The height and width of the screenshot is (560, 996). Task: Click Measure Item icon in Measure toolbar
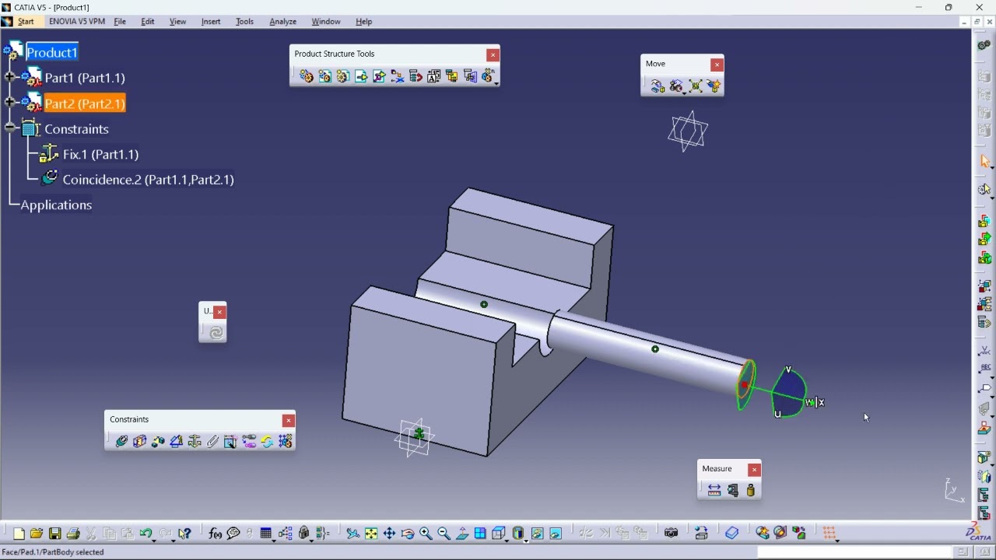(733, 490)
